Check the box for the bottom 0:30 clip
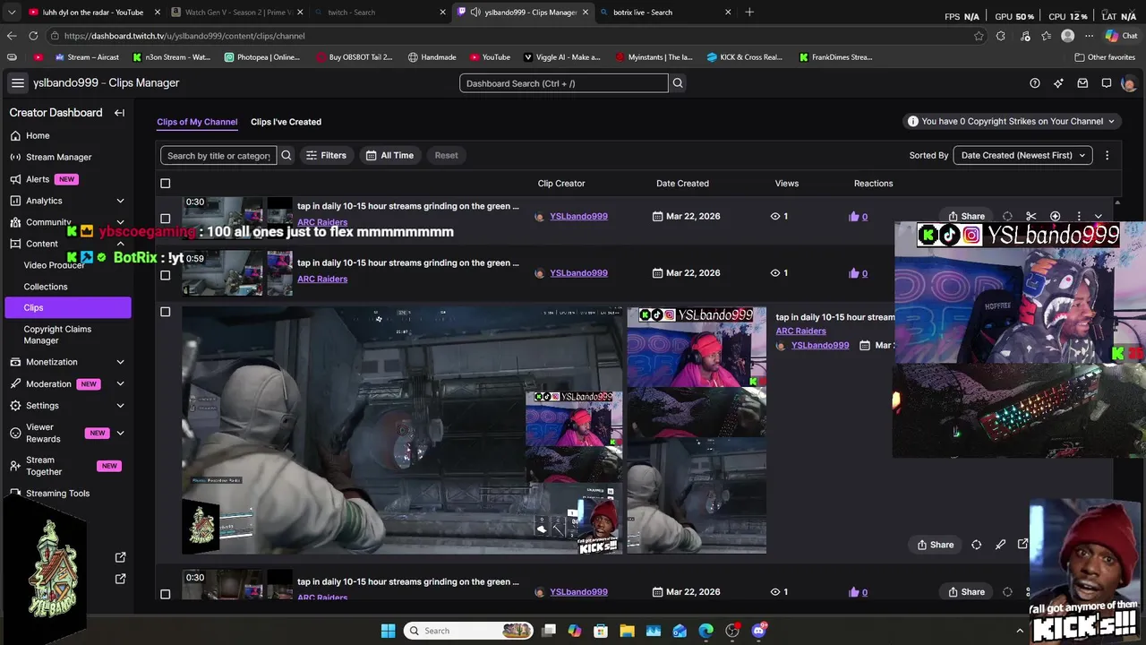This screenshot has width=1146, height=645. pos(165,594)
